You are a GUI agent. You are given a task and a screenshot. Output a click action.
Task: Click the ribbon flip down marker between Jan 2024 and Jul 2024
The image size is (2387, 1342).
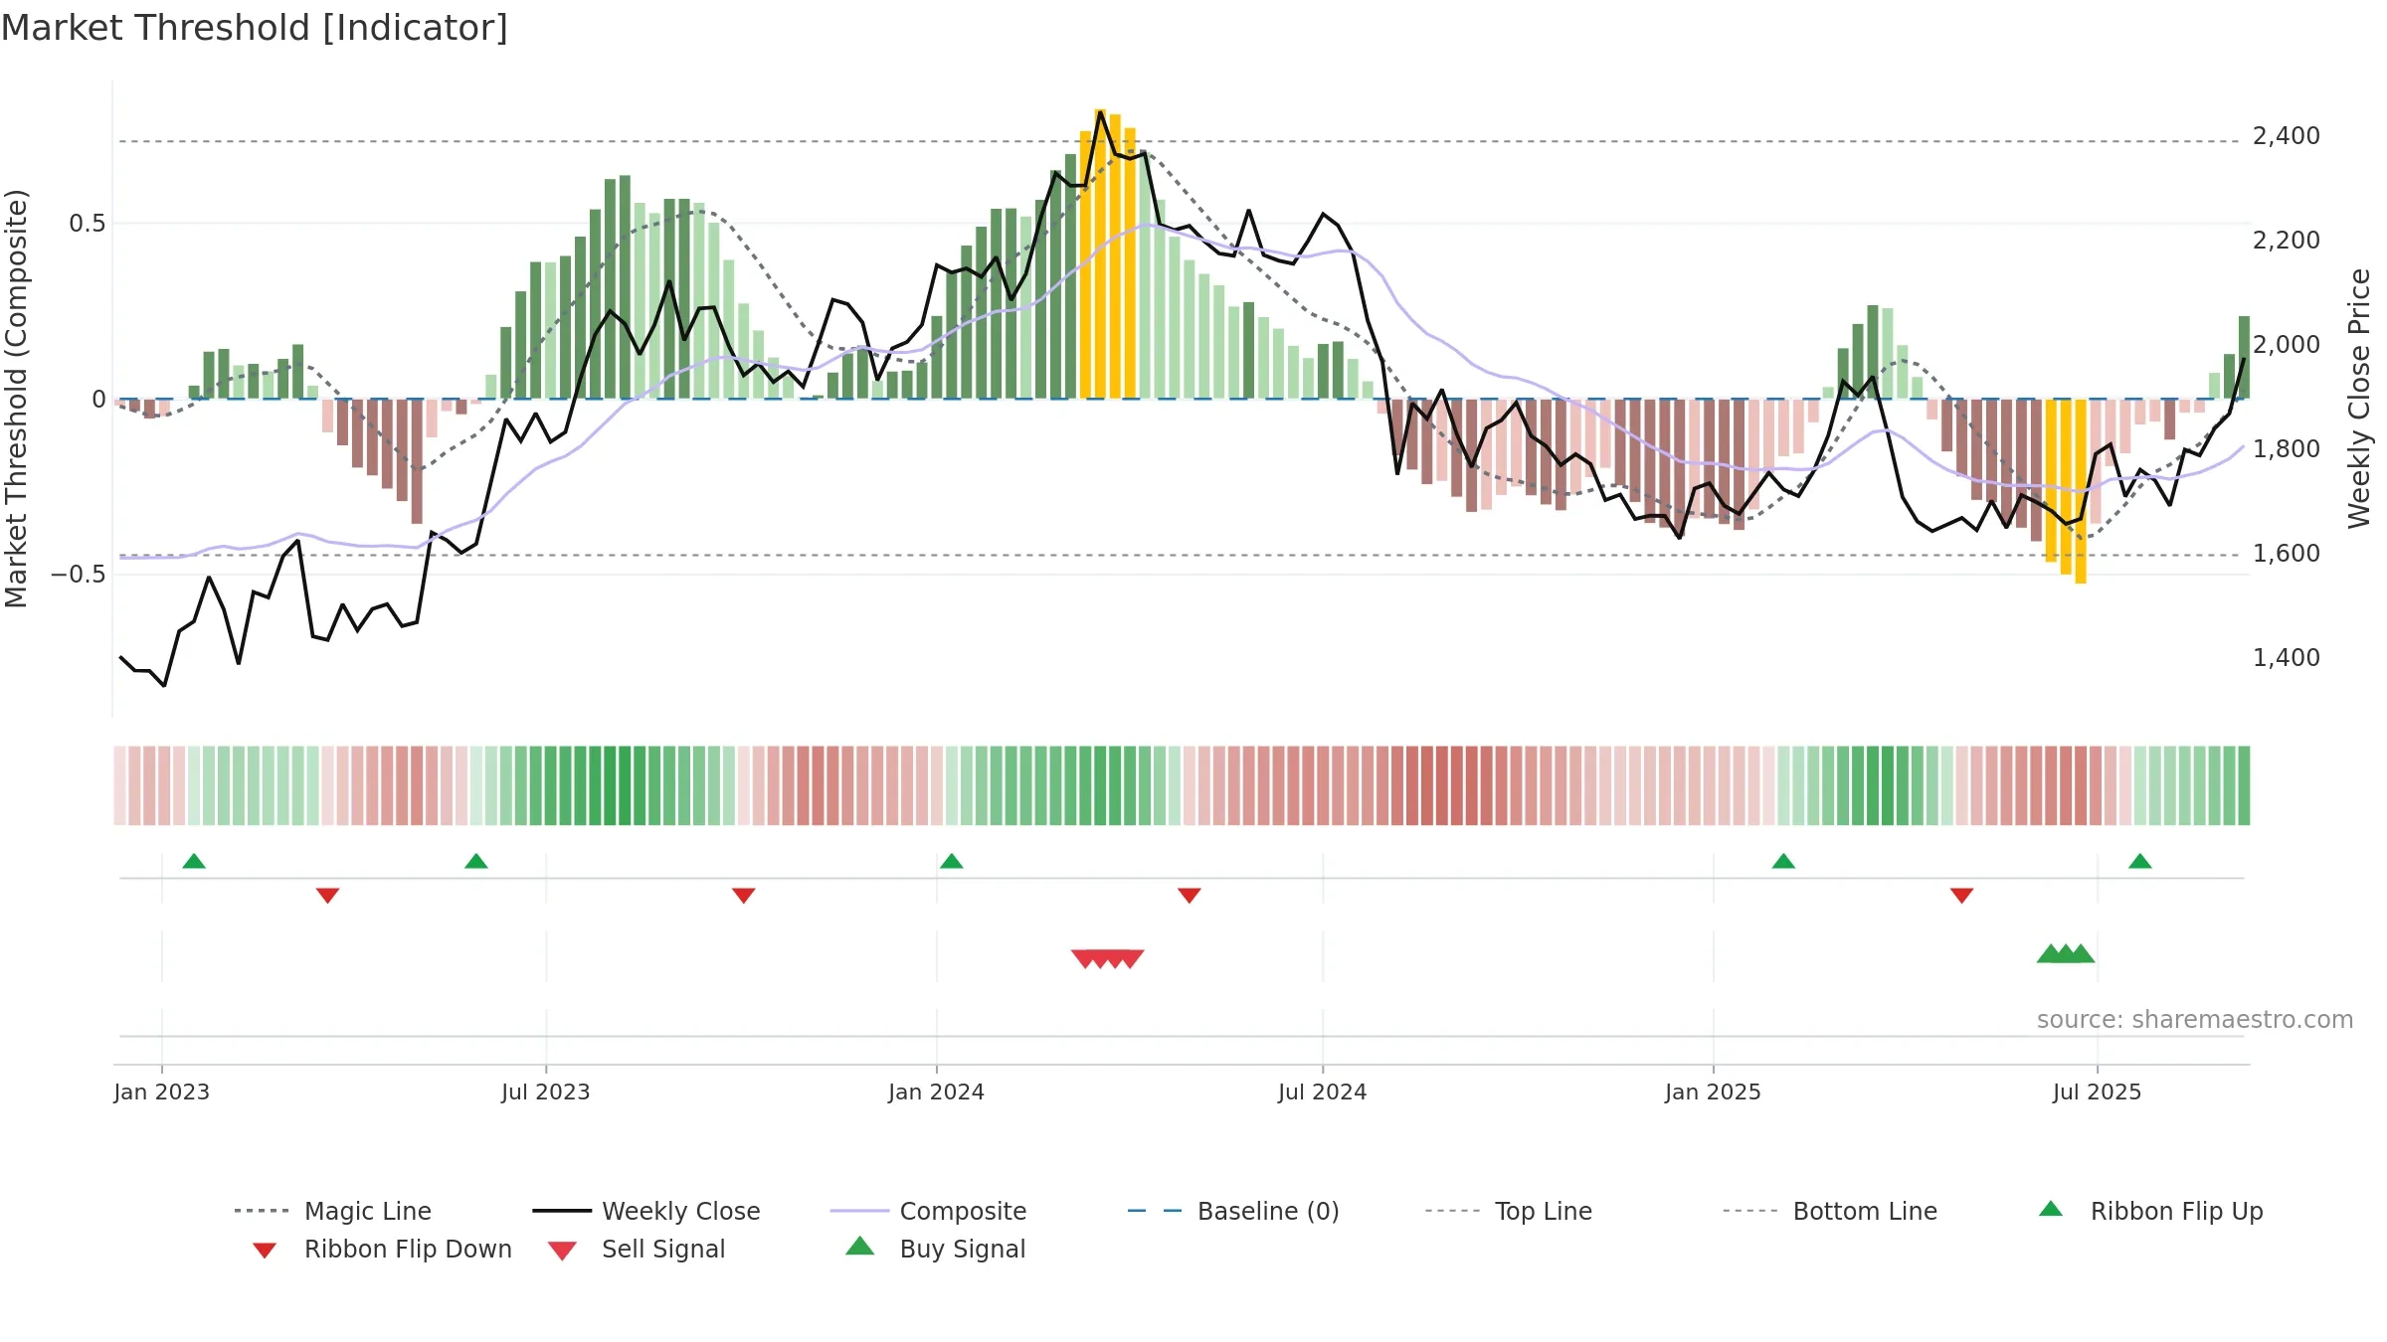[1190, 896]
